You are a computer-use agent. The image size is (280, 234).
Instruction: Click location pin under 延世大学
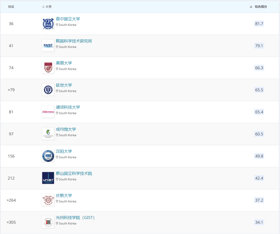(57, 91)
